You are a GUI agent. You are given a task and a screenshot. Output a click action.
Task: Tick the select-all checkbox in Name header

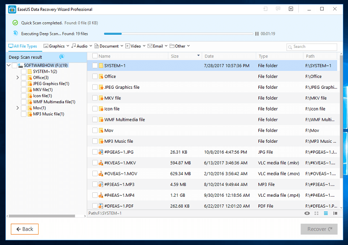[x=95, y=56]
